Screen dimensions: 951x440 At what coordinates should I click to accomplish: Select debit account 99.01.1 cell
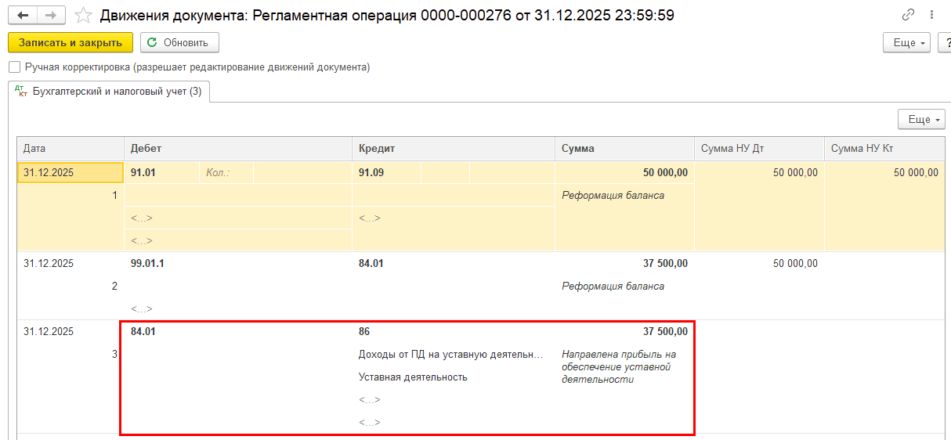point(147,264)
